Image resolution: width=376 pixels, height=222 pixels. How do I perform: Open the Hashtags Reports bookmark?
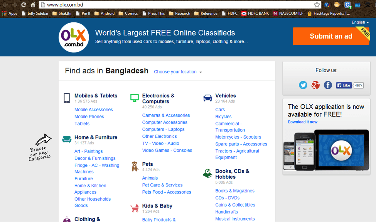tap(329, 14)
